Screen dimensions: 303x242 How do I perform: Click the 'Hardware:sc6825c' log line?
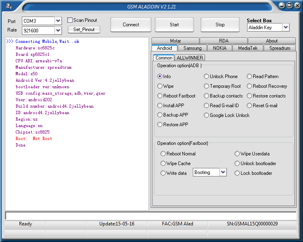pos(35,48)
